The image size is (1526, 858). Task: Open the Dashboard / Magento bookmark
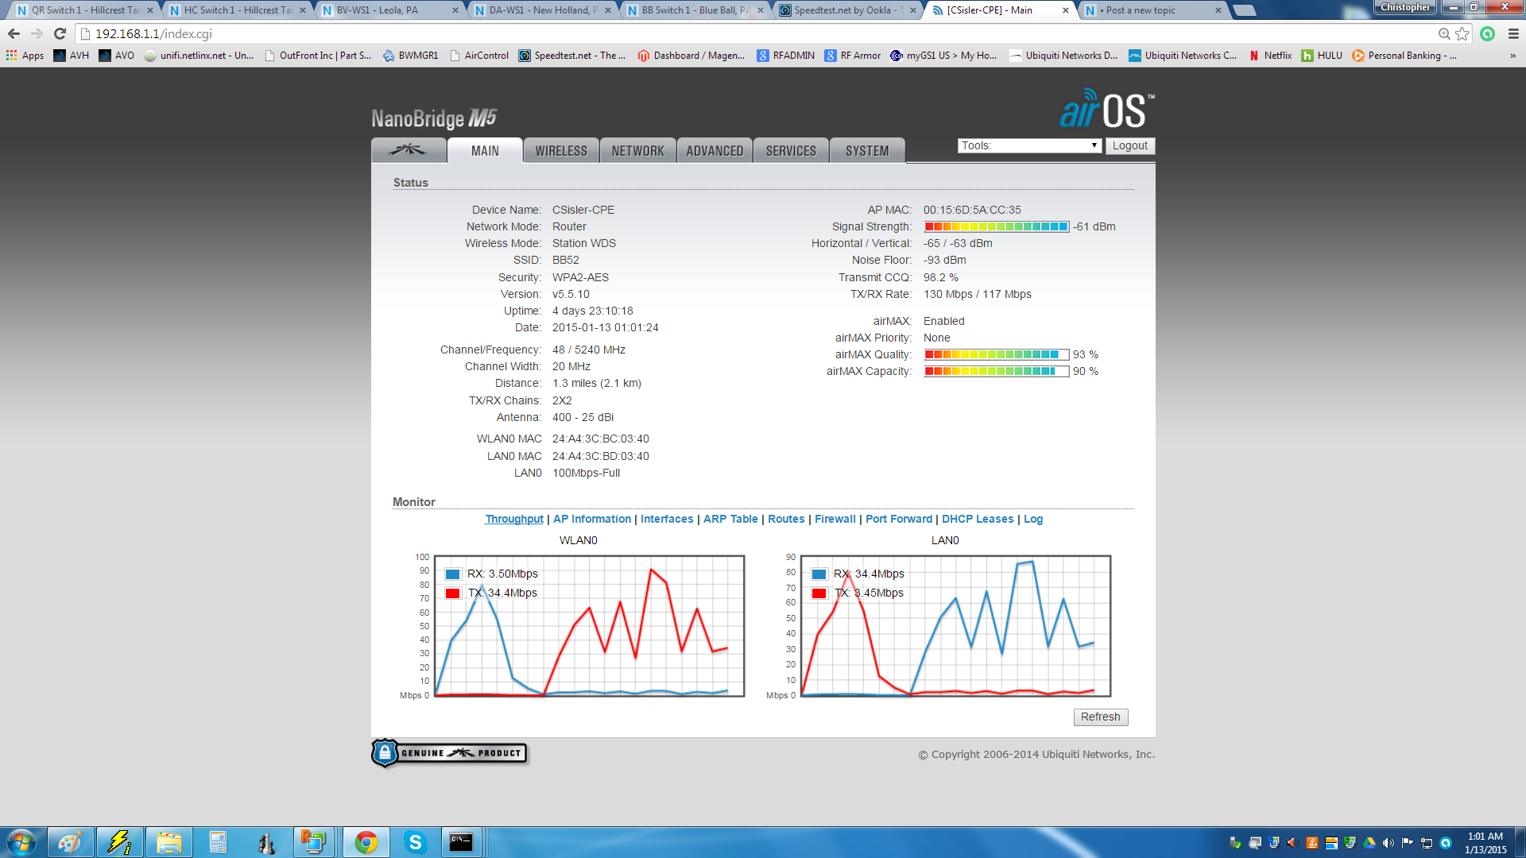coord(691,56)
